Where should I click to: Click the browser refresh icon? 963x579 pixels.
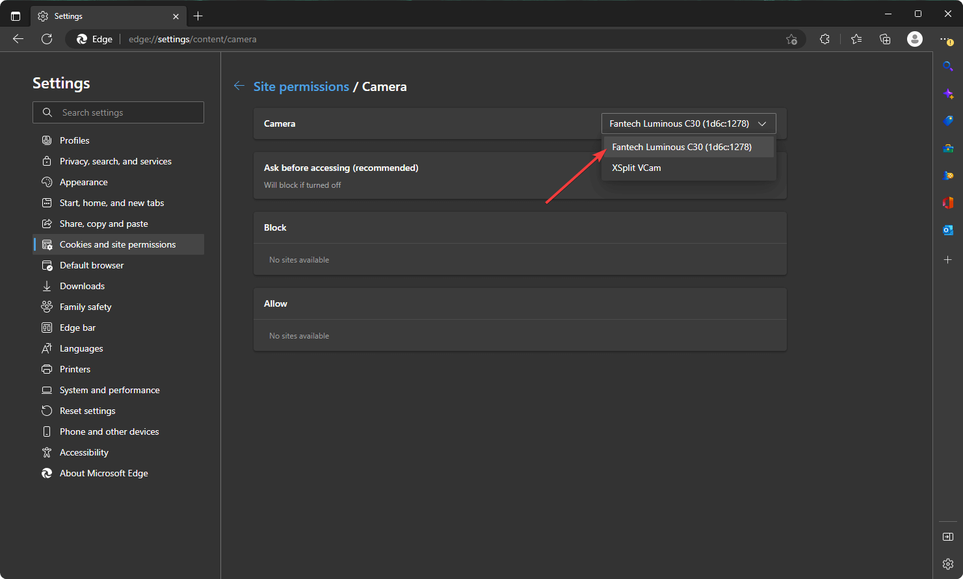click(x=47, y=39)
